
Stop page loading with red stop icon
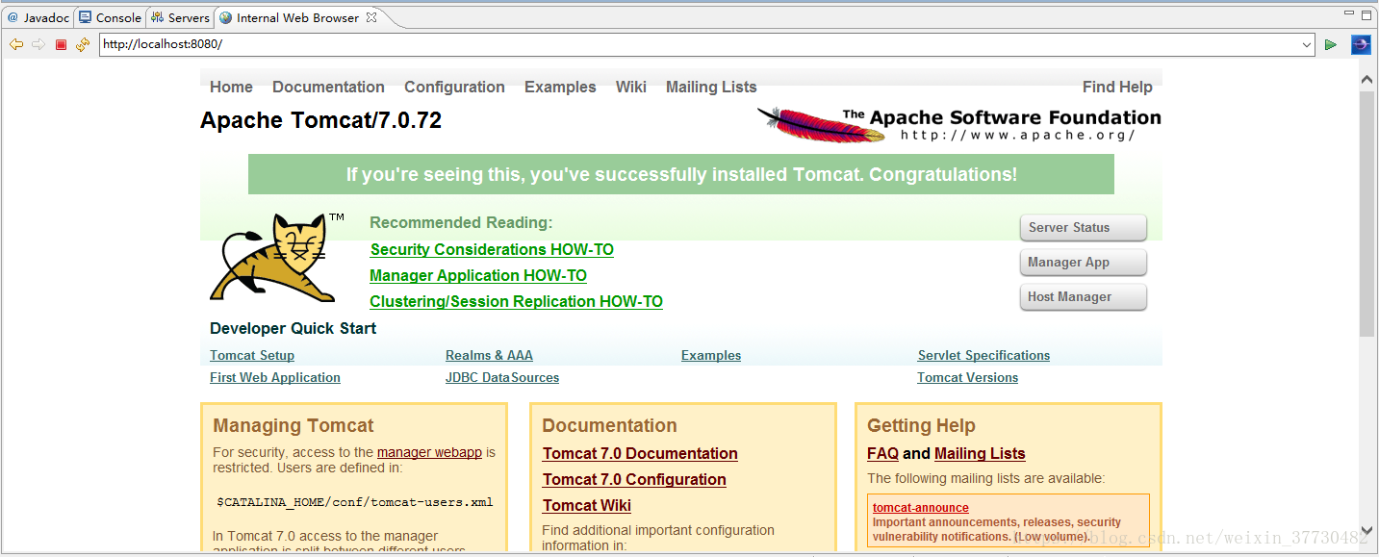click(x=61, y=44)
